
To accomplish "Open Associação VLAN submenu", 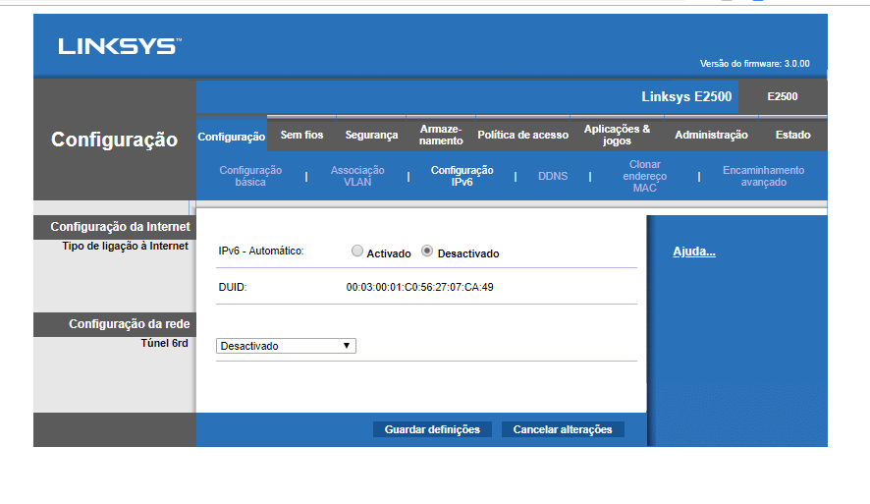I will pos(357,176).
